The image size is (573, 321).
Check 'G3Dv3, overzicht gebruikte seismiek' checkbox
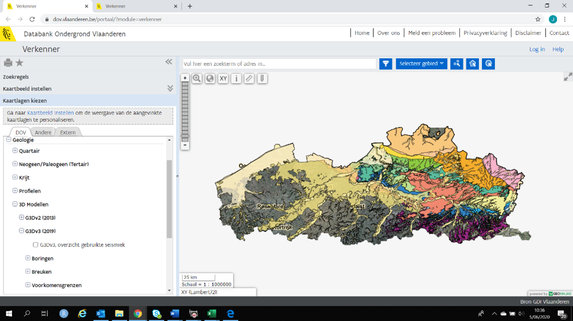coord(35,245)
